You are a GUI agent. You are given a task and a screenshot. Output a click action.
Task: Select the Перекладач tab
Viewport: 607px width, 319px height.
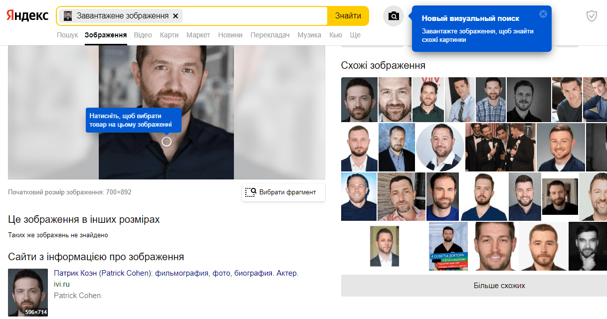[270, 35]
